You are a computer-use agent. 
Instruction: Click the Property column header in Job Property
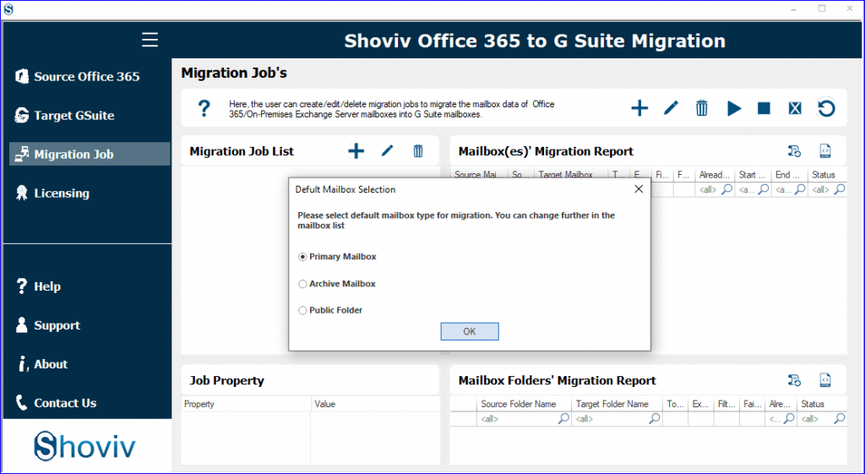[246, 404]
